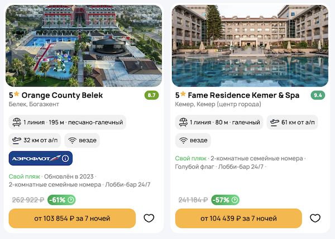
Task: Add Orange County Belek to favorites
Action: click(x=149, y=218)
